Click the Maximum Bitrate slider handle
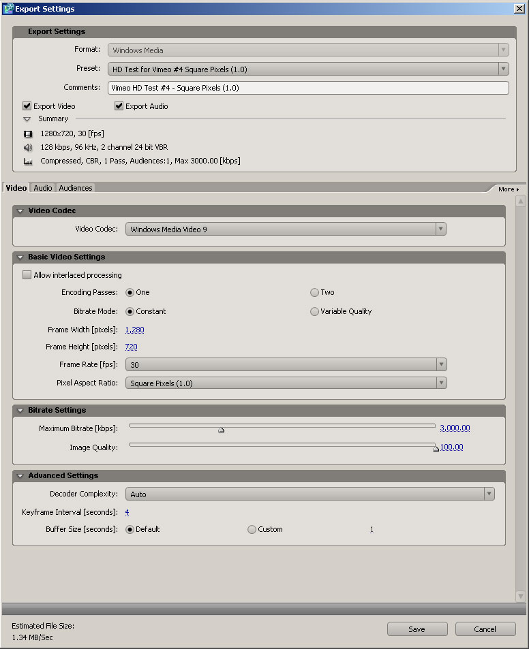 tap(221, 430)
